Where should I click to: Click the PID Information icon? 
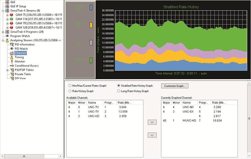(x=12, y=44)
